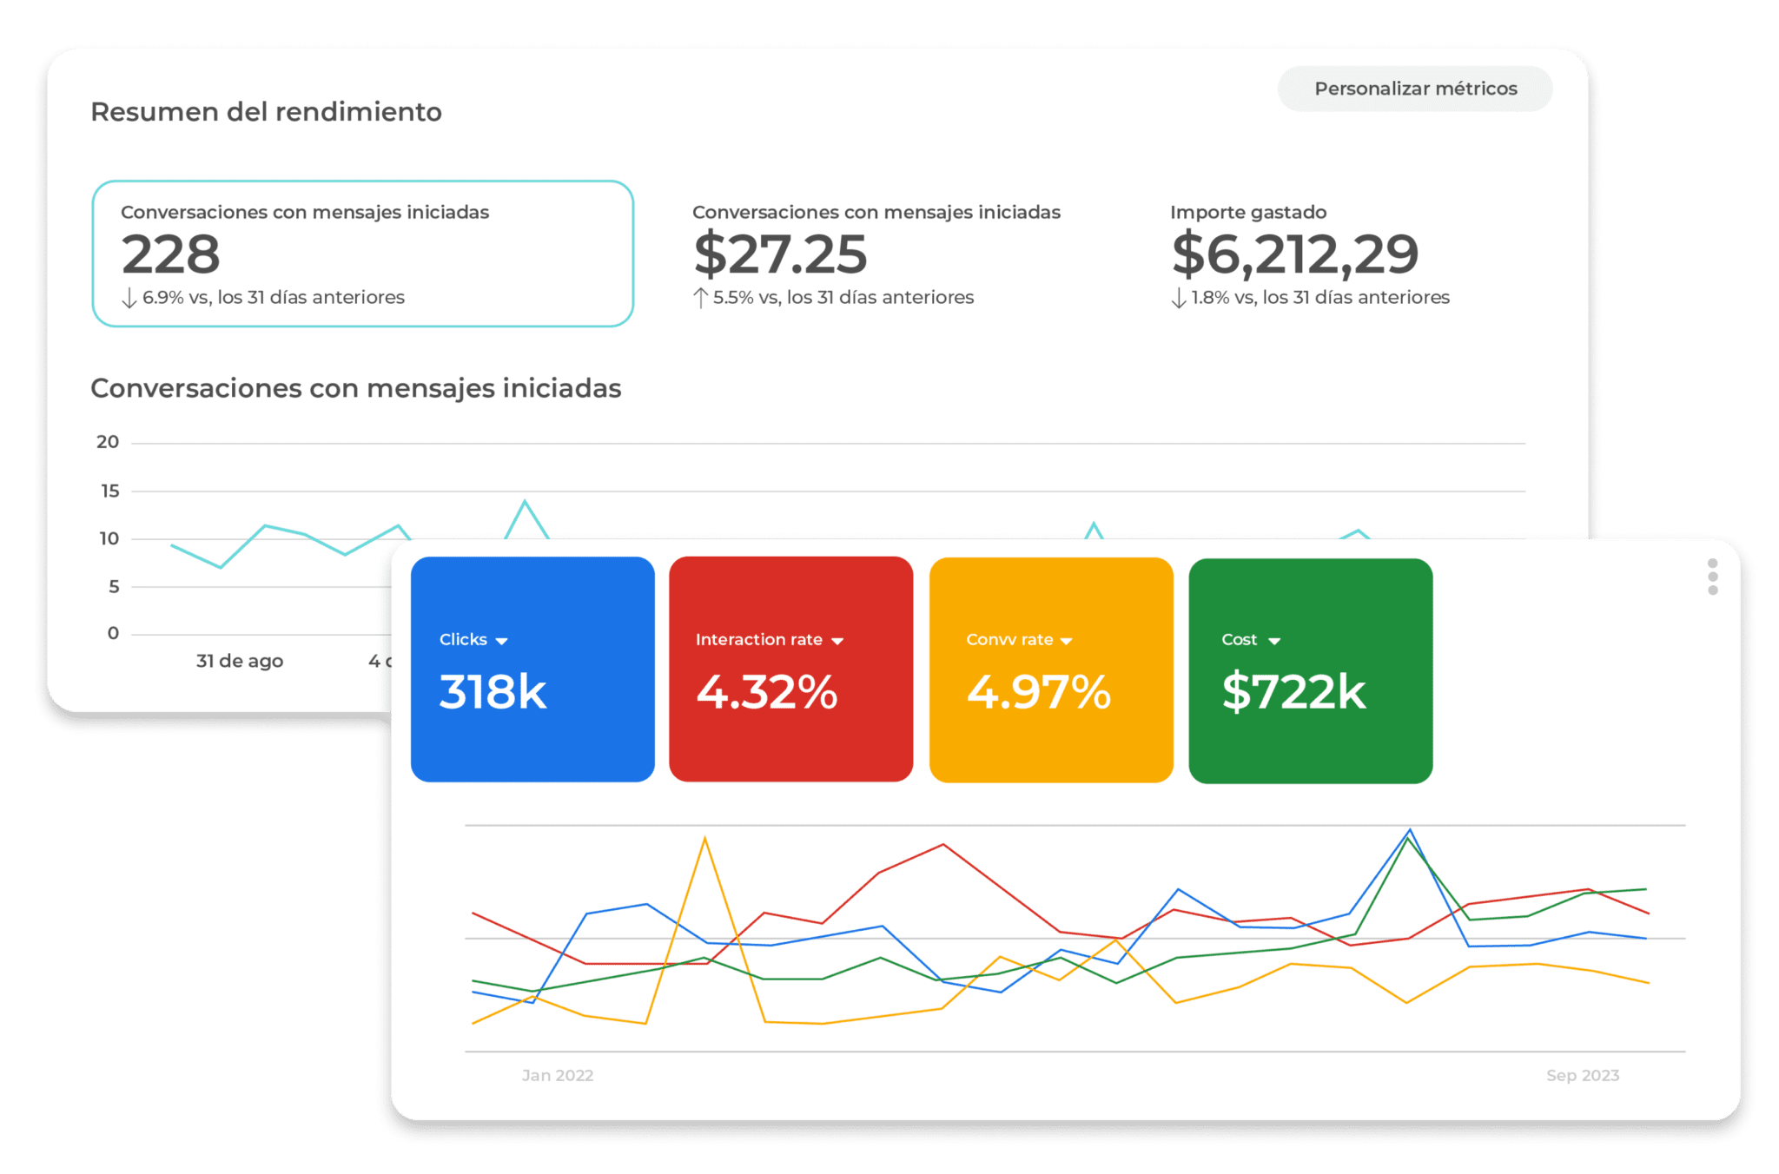
Task: Toggle selection of the 228 conversations card
Action: click(x=363, y=254)
